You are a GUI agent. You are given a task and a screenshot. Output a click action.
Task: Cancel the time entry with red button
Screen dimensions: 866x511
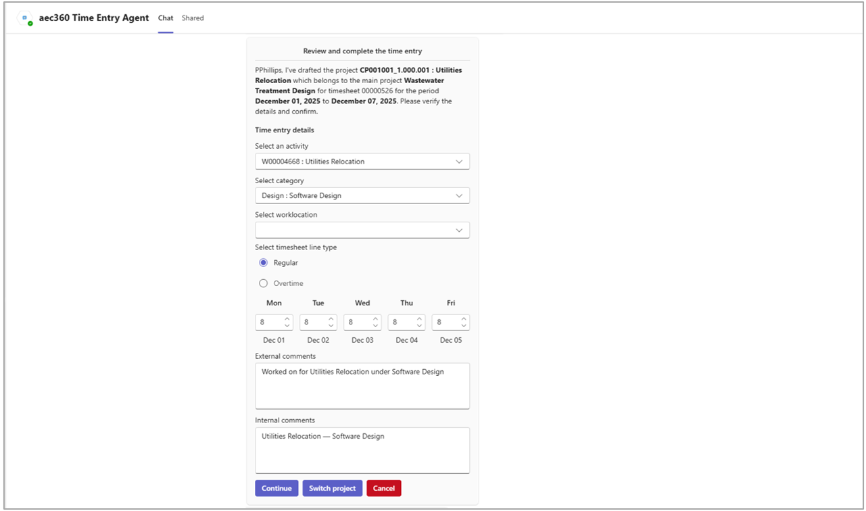click(383, 488)
